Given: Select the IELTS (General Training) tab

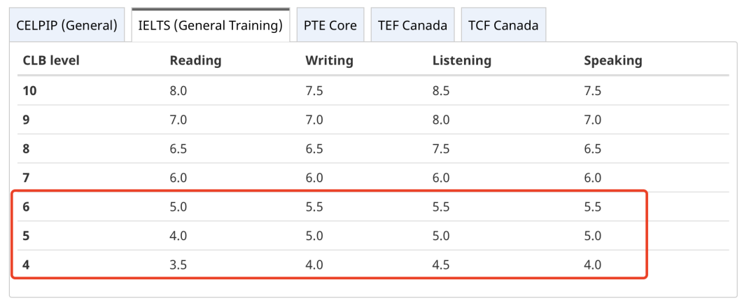Looking at the screenshot, I should pyautogui.click(x=210, y=25).
